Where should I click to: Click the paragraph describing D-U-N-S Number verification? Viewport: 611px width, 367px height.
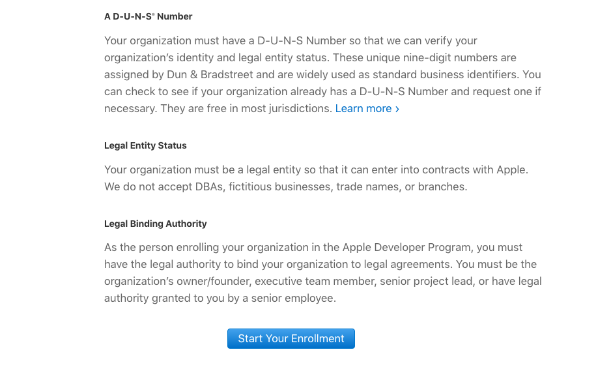click(x=322, y=74)
